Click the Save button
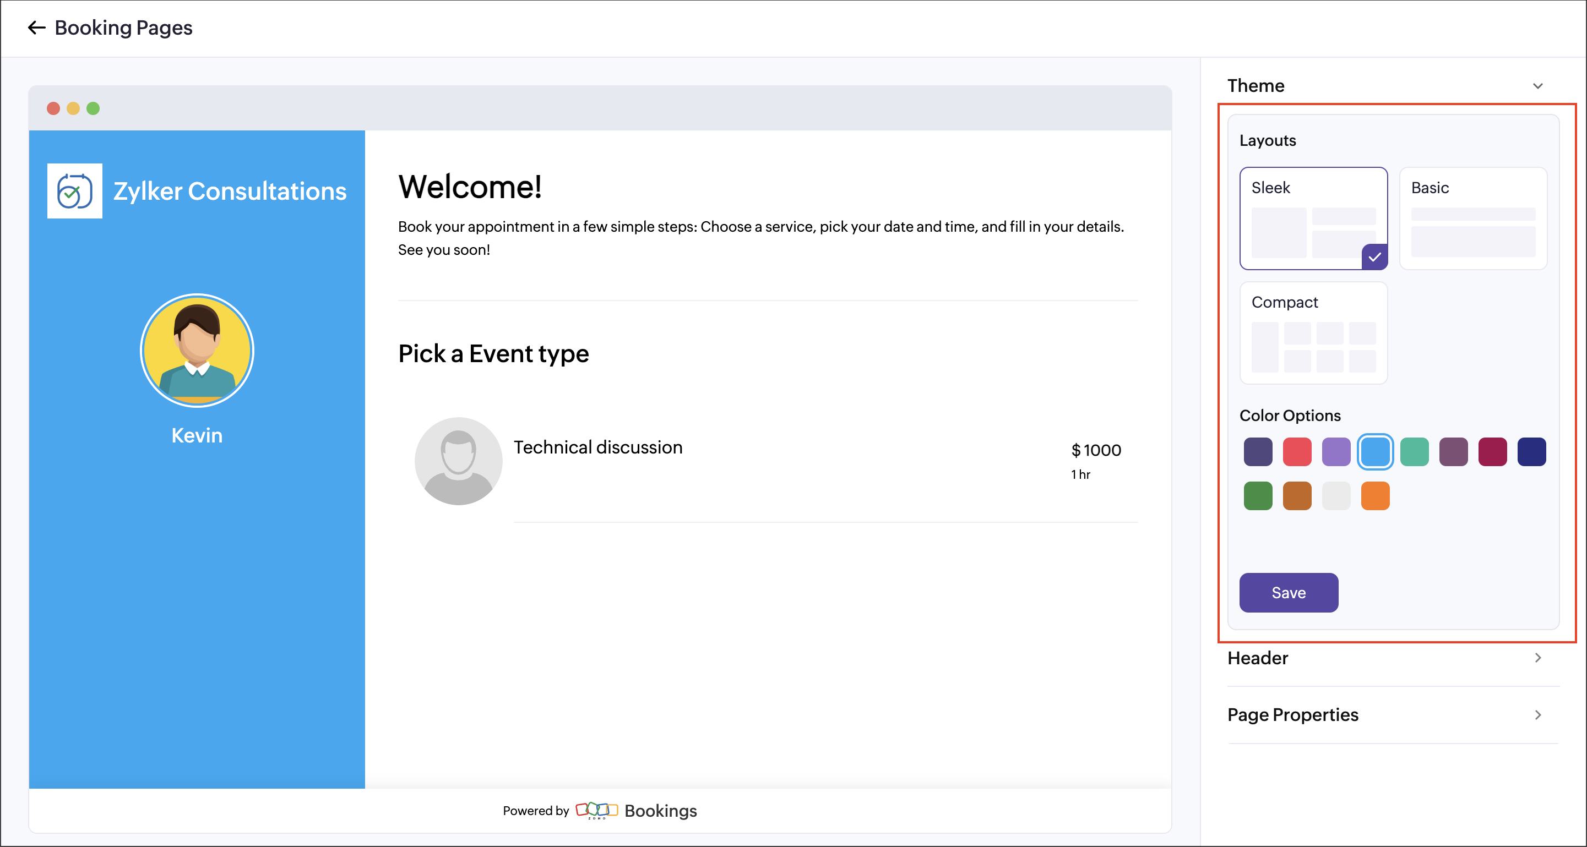Viewport: 1587px width, 847px height. pos(1288,592)
